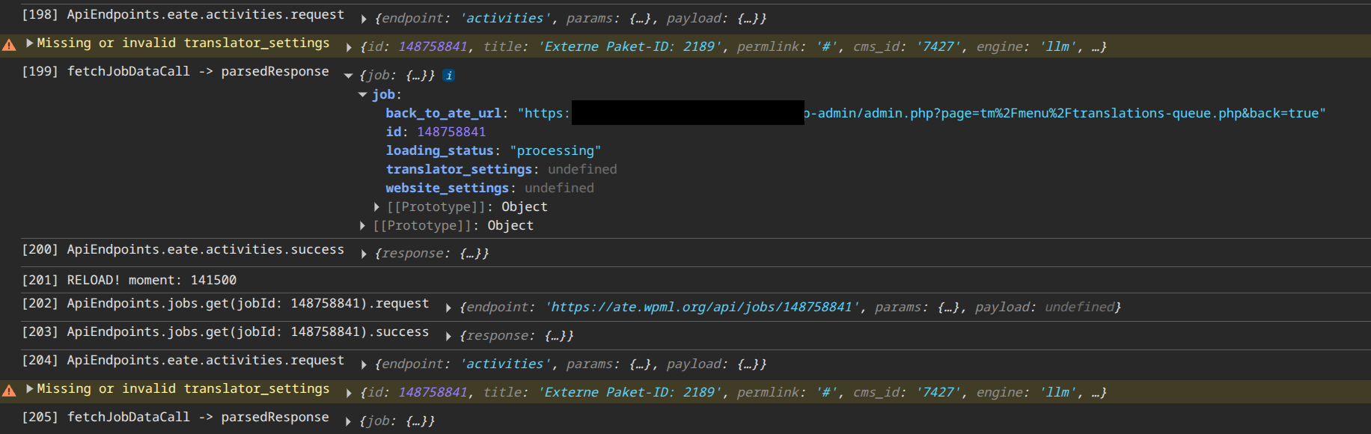
Task: Expand the activities endpoint object in [204]
Action: (x=364, y=364)
